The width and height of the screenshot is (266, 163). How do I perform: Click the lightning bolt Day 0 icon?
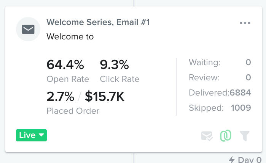(x=231, y=160)
